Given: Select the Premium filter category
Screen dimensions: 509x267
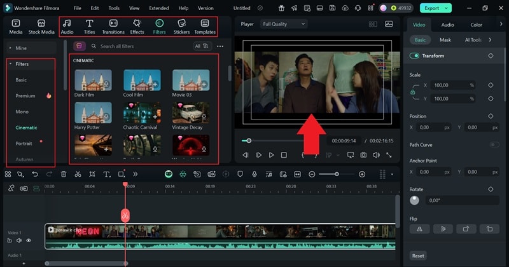Looking at the screenshot, I should [x=25, y=96].
